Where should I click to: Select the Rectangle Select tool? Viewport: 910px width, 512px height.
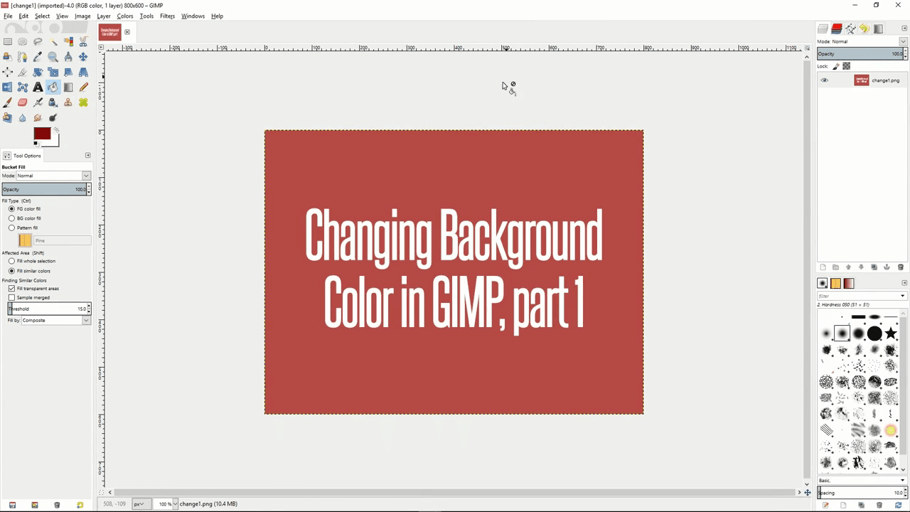click(x=7, y=41)
